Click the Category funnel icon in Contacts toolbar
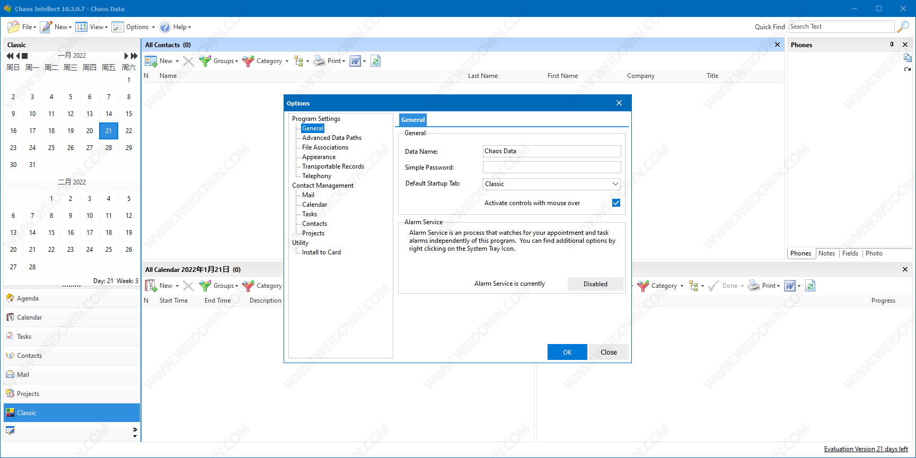Screen dimensions: 916x458 pos(248,61)
